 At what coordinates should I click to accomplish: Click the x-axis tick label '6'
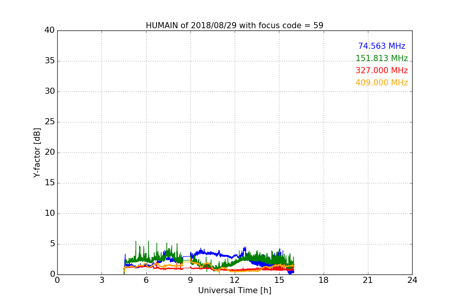[x=146, y=280]
